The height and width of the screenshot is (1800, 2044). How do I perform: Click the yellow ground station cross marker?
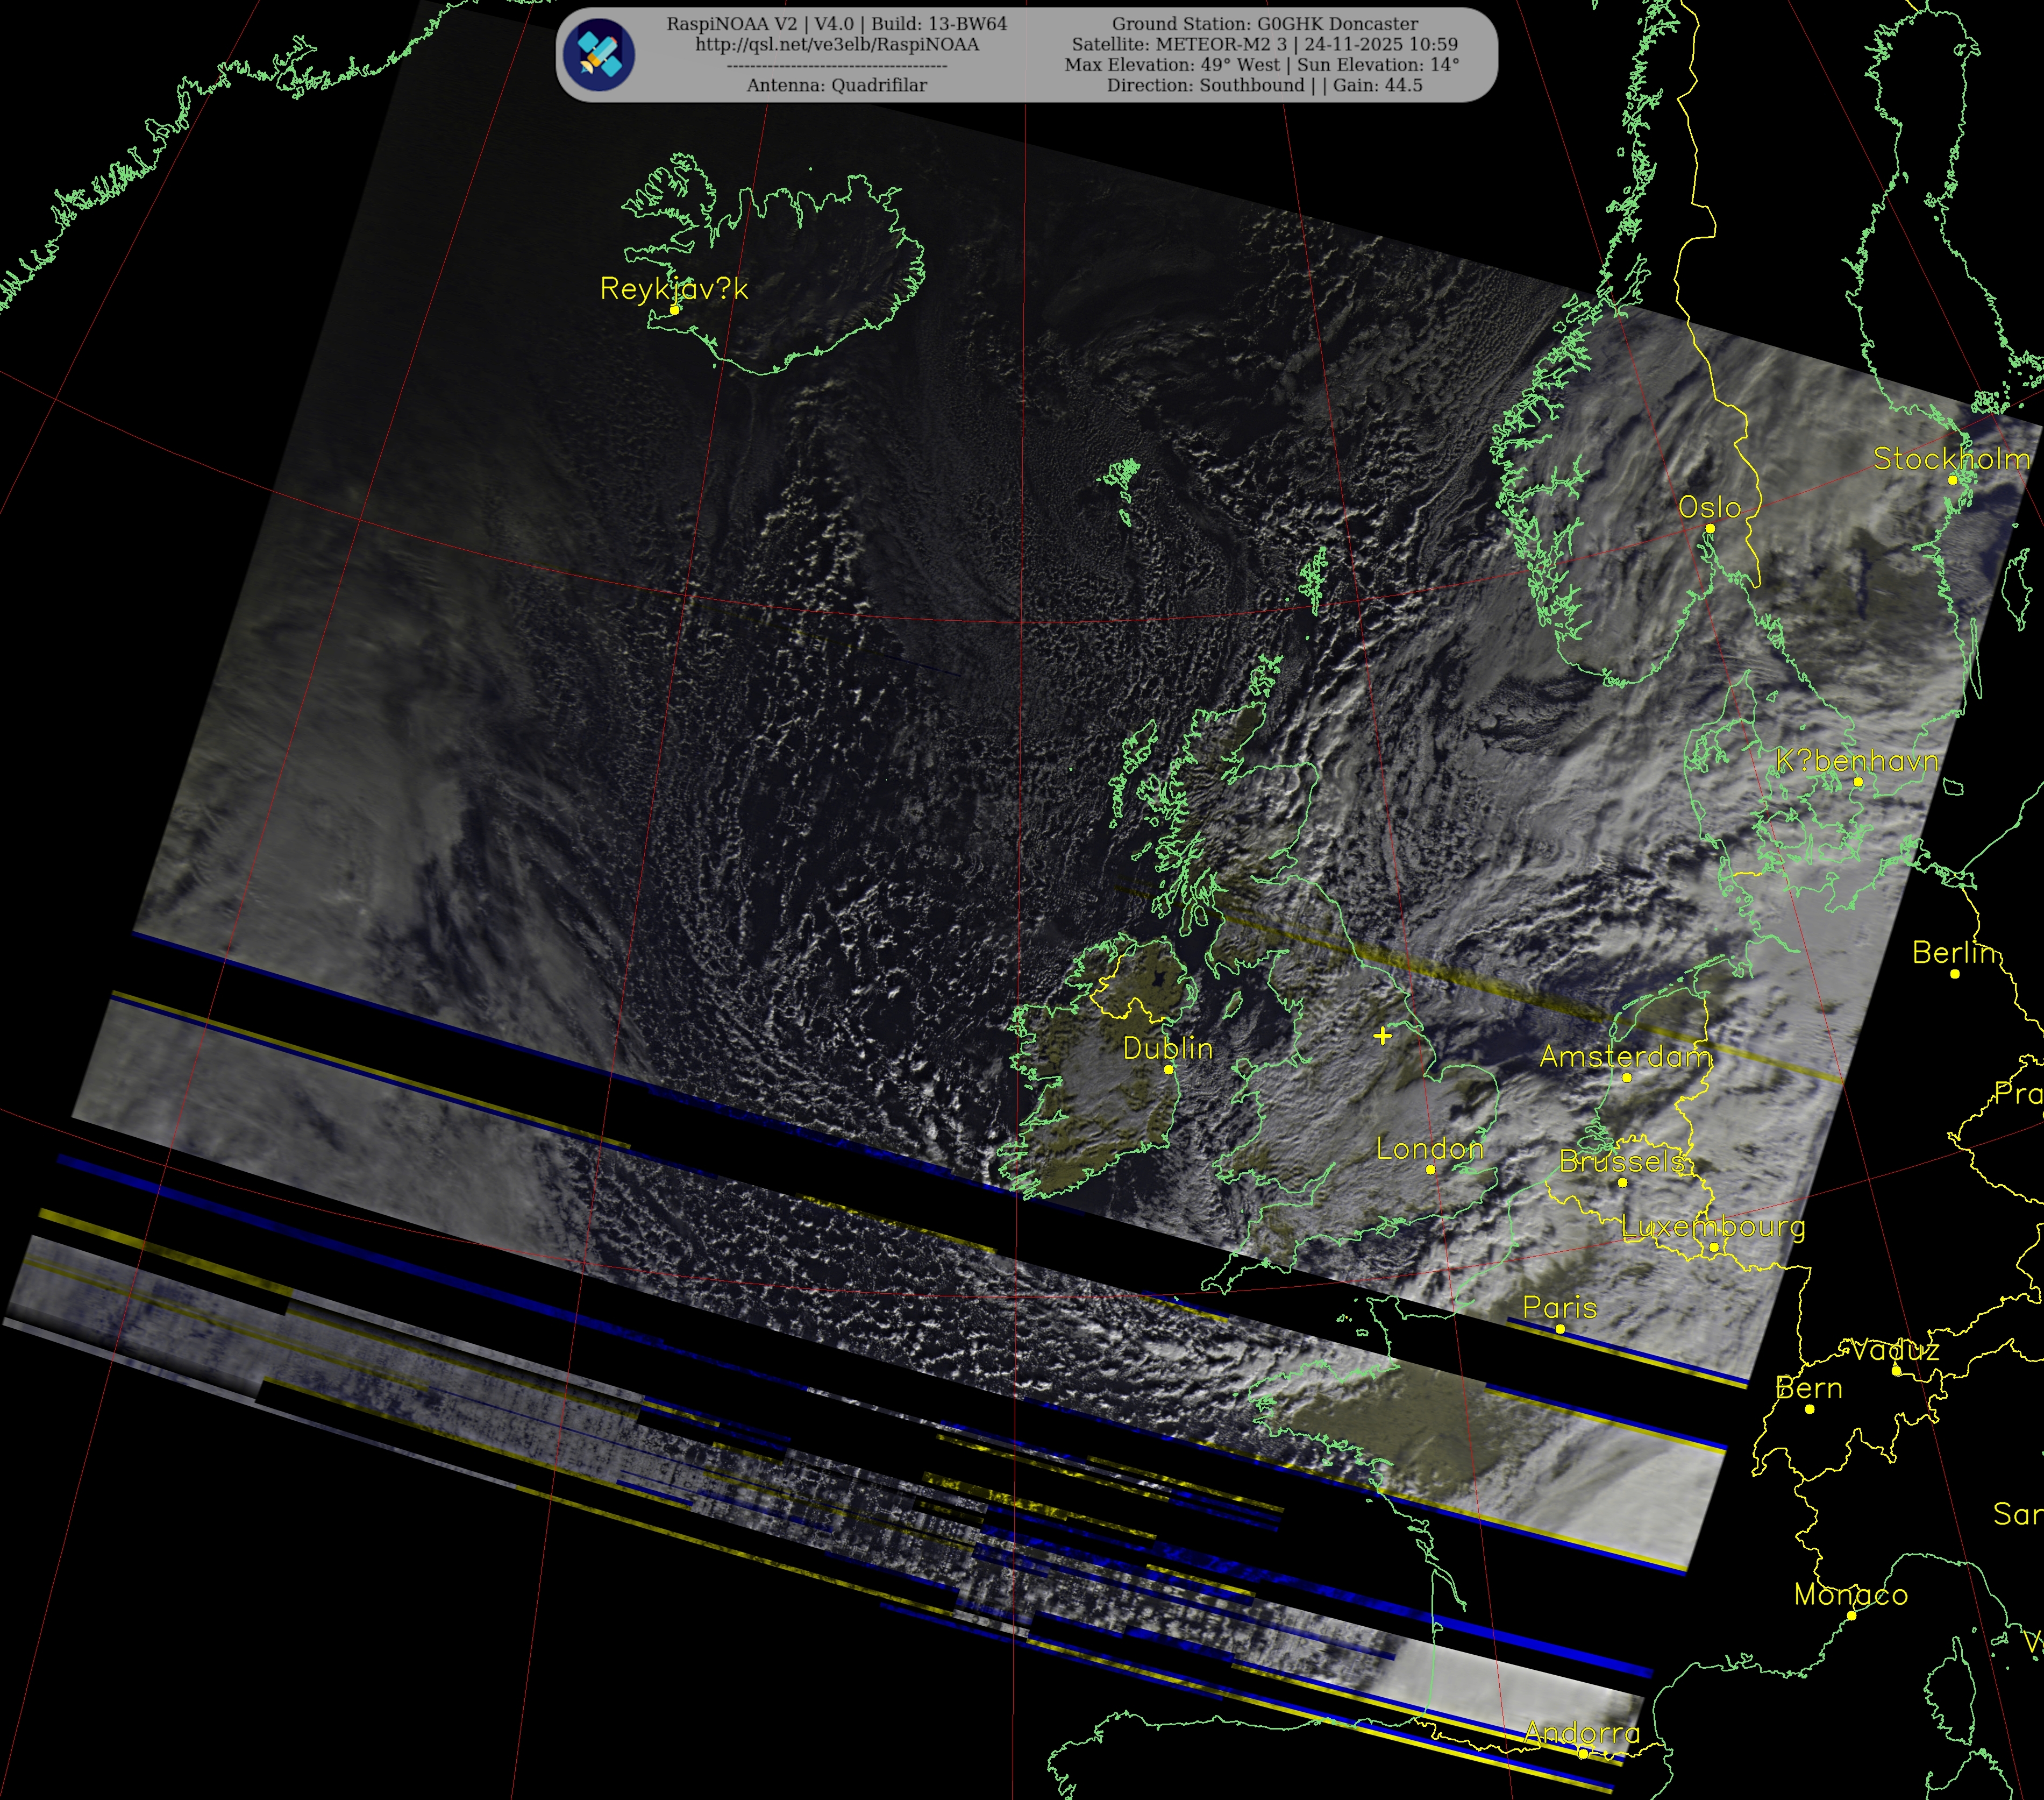[x=1382, y=1036]
